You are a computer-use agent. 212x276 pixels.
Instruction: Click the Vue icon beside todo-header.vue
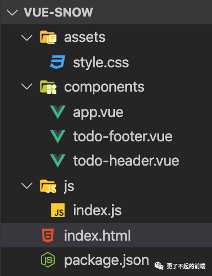[57, 161]
